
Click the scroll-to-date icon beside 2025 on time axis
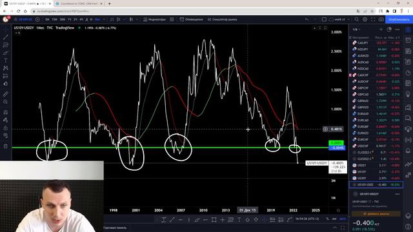pyautogui.click(x=338, y=210)
